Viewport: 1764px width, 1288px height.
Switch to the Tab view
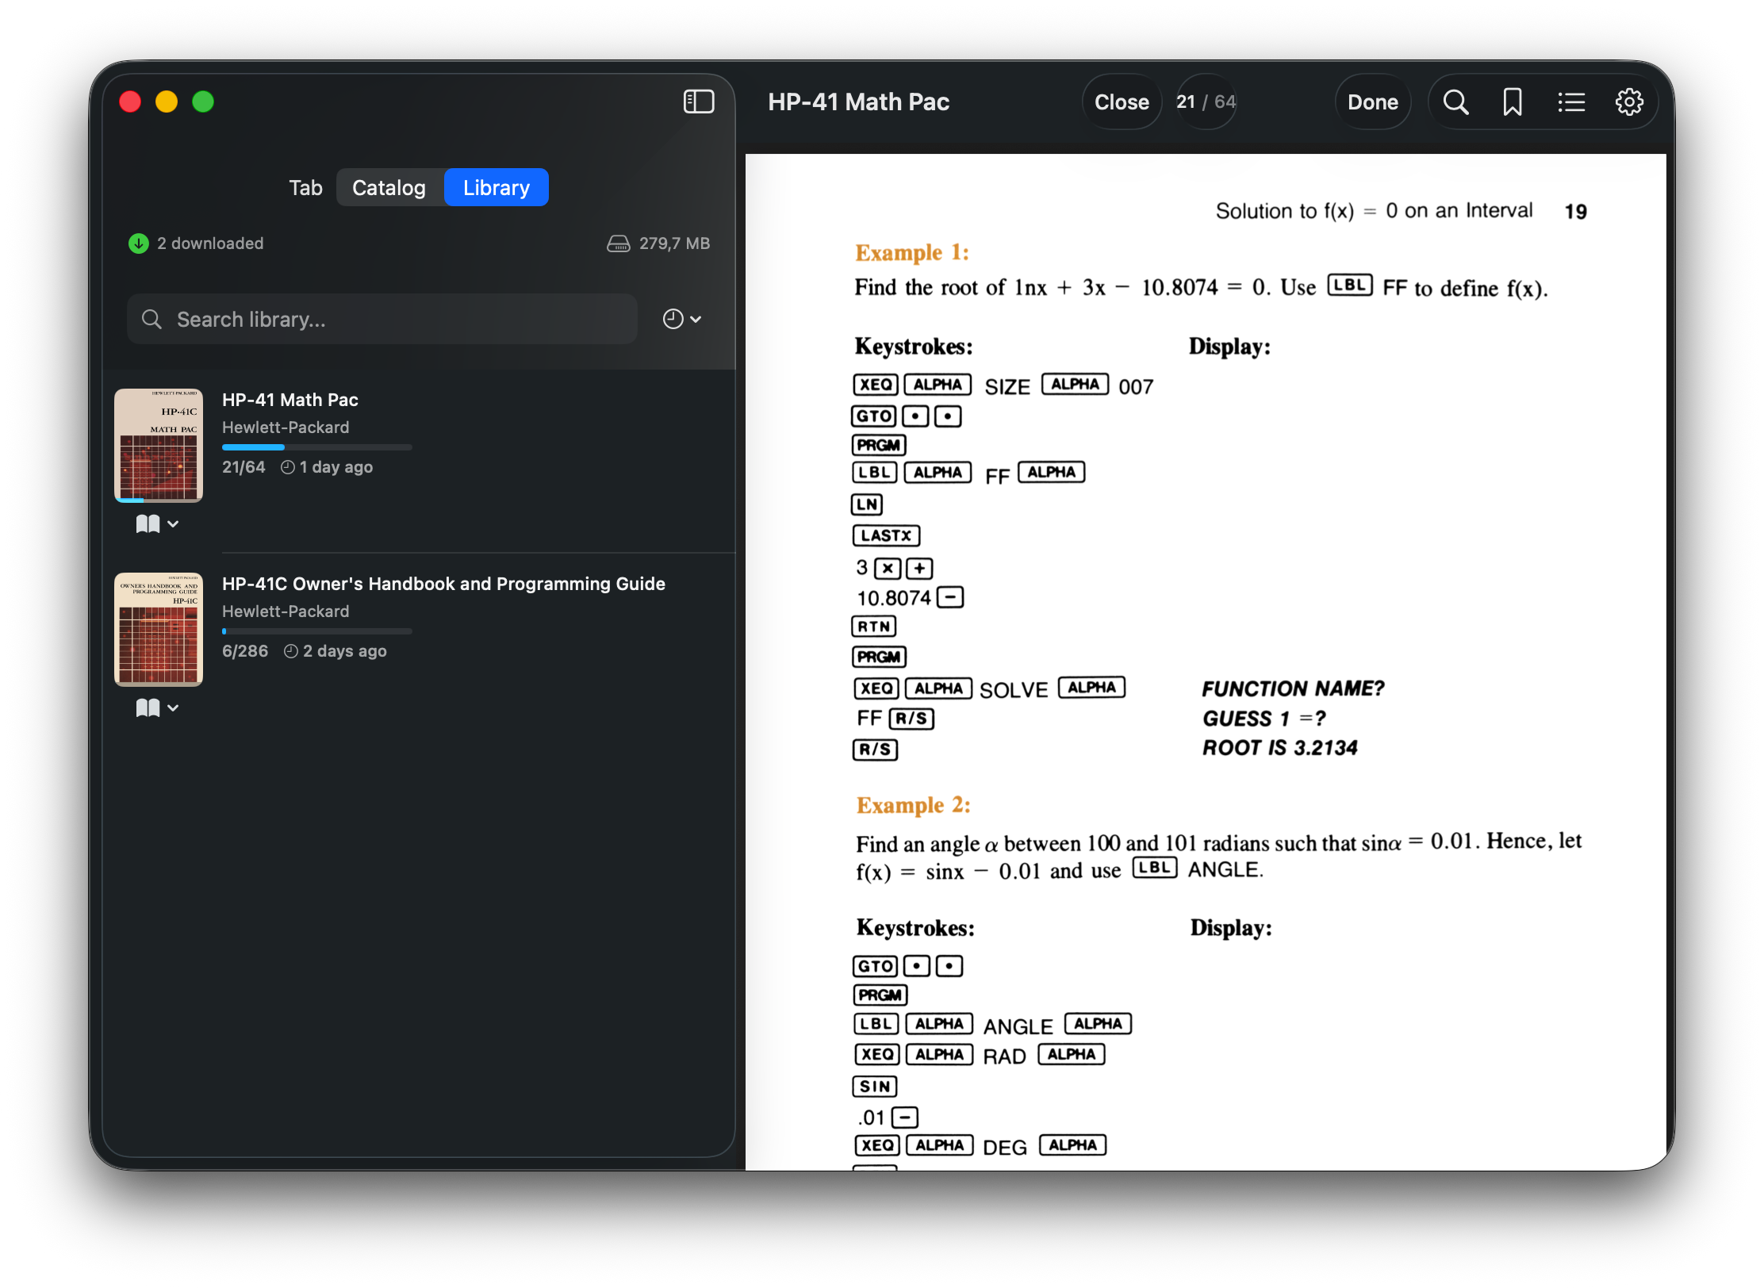pos(305,188)
